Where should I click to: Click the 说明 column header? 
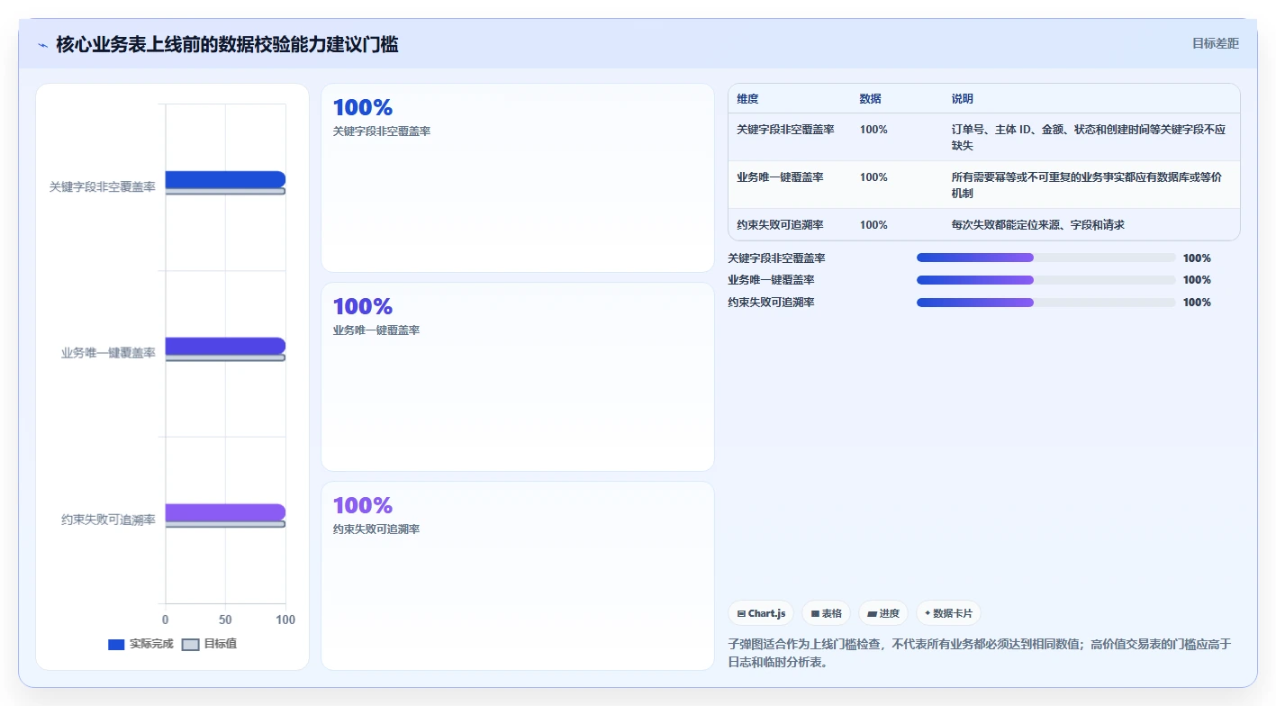point(962,99)
